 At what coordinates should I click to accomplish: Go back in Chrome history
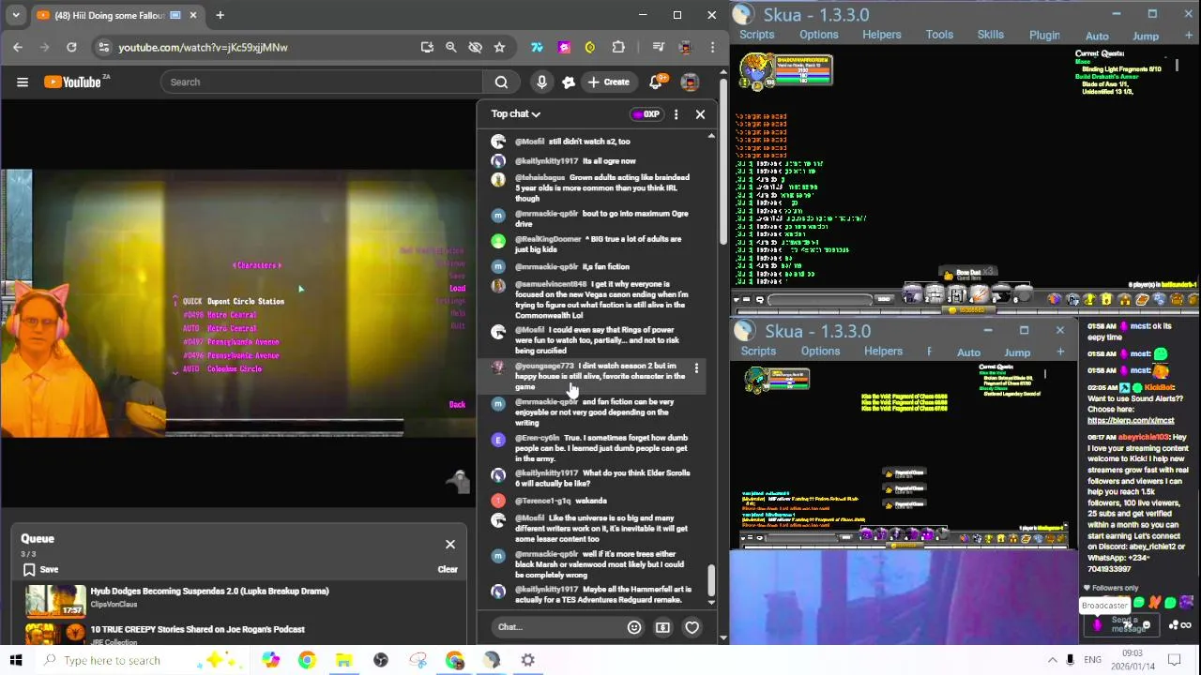click(x=18, y=47)
